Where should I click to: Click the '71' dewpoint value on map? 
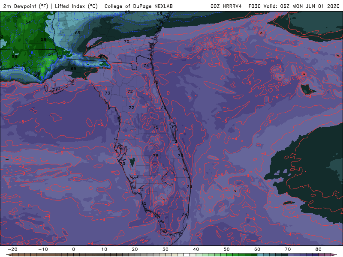[x=55, y=90]
